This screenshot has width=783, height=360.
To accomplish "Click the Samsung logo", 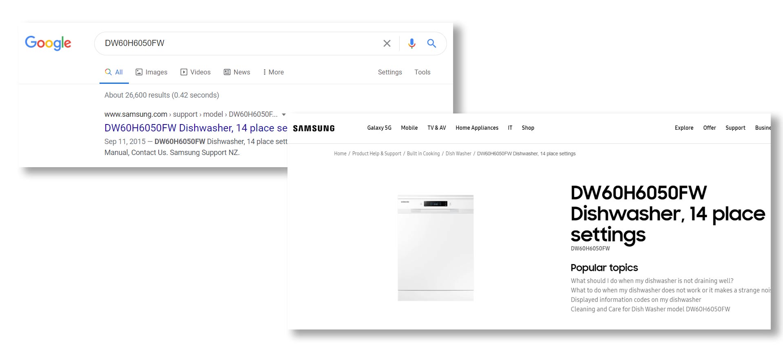I will pyautogui.click(x=314, y=128).
